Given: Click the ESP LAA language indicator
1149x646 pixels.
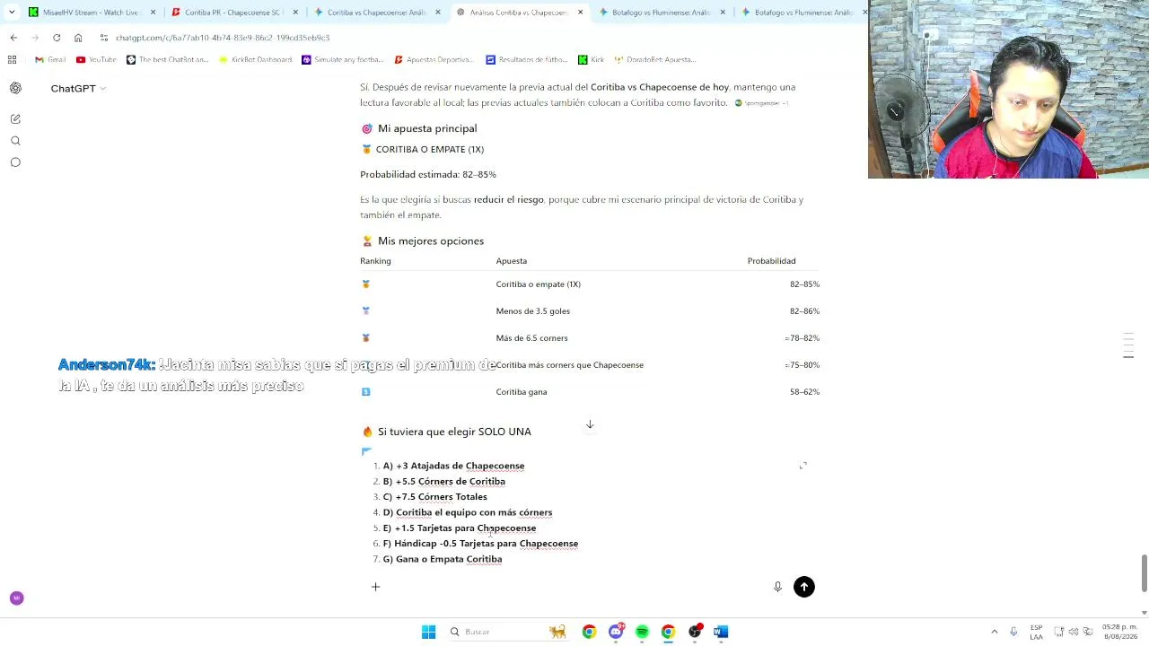Looking at the screenshot, I should 1037,632.
